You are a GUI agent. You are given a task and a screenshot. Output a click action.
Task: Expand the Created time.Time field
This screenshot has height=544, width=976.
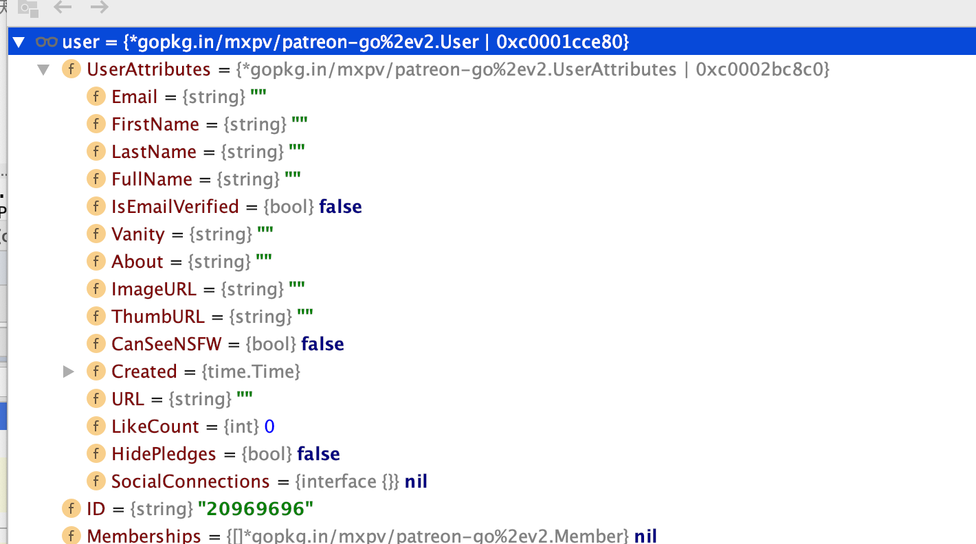coord(68,372)
